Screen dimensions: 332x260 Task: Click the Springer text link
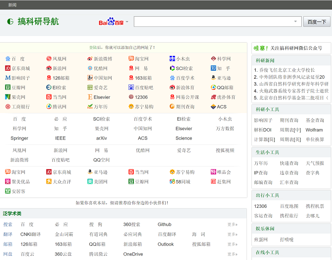[19, 138]
